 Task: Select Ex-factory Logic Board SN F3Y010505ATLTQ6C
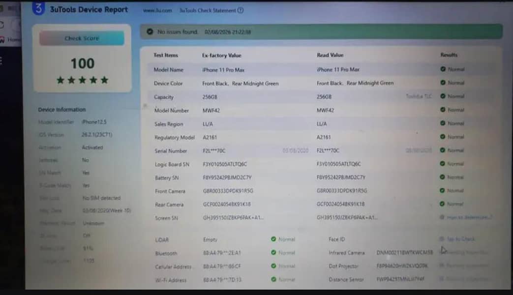pos(225,164)
